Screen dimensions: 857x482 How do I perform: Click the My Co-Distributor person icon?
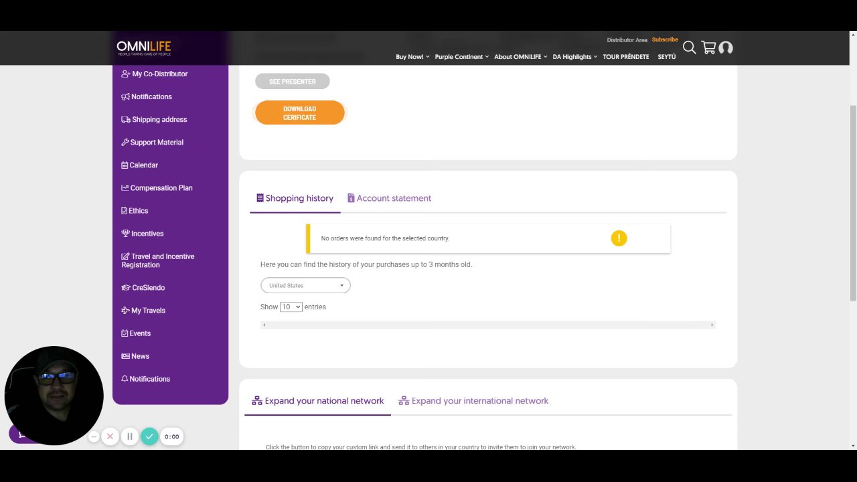(125, 74)
